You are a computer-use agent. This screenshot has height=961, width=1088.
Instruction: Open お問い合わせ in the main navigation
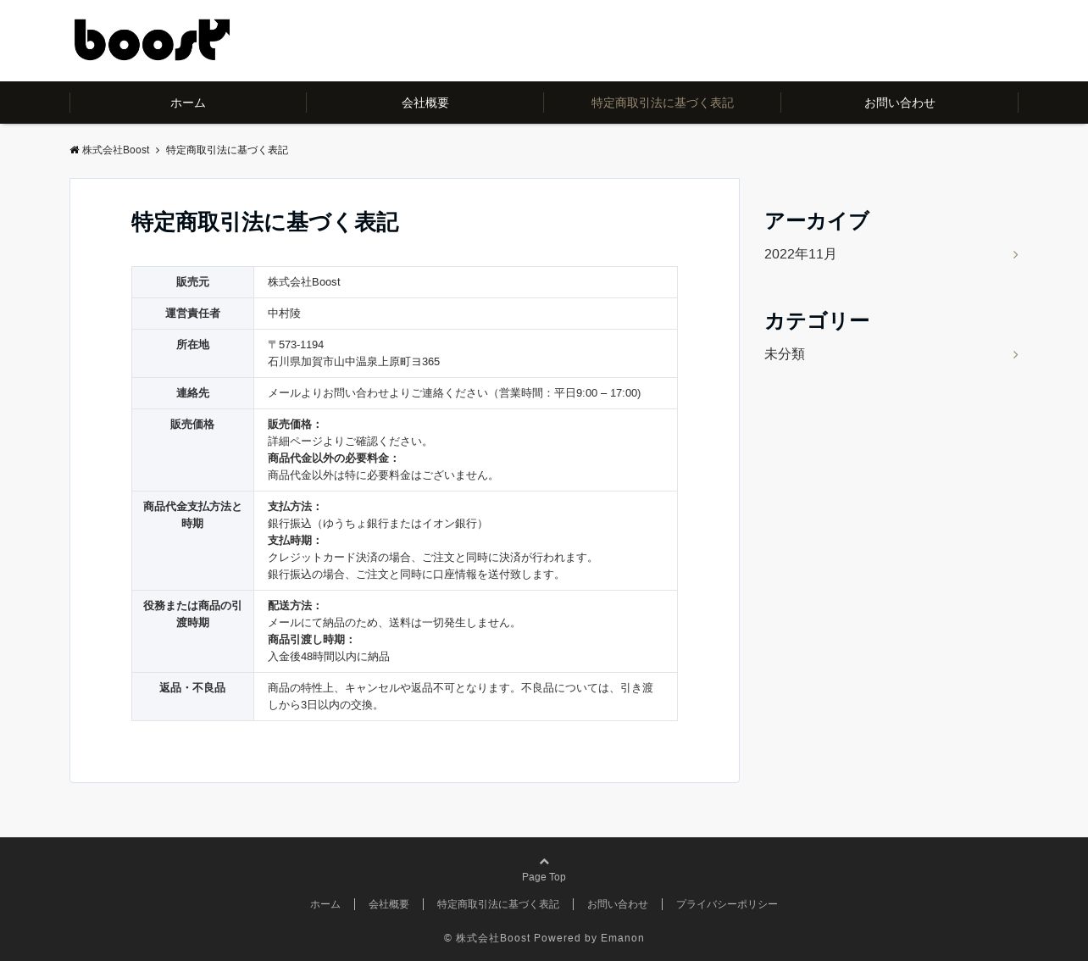point(900,103)
